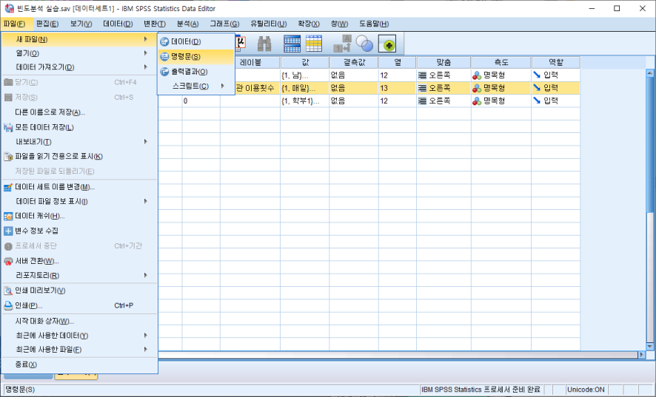The height and width of the screenshot is (397, 656).
Task: Select 시작 대화 상자(W)... menu item
Action: [x=79, y=321]
